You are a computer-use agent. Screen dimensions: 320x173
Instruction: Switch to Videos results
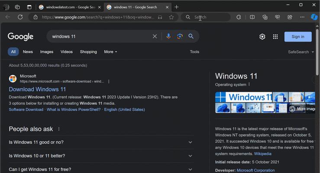pos(67,52)
